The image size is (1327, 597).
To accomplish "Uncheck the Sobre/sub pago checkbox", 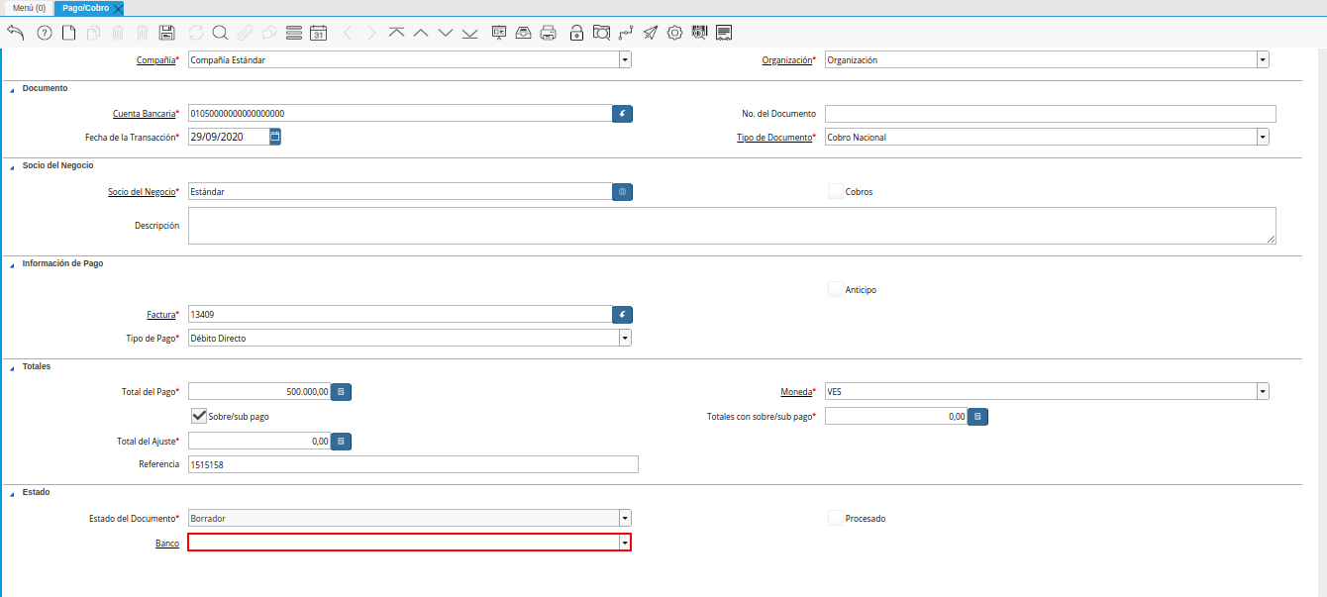I will pyautogui.click(x=199, y=416).
